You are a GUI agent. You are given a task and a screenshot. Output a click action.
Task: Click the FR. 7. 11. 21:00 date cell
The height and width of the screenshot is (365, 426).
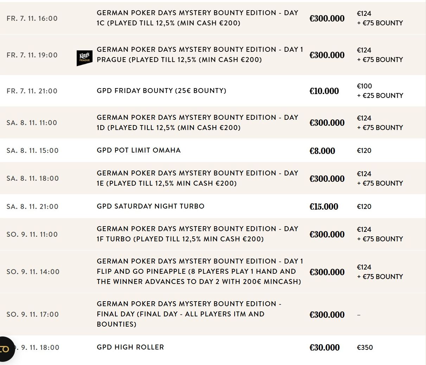32,91
